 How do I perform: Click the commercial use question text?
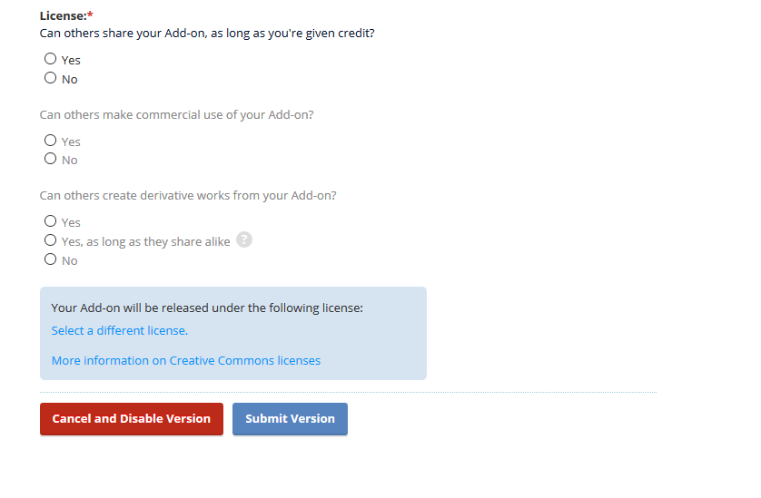point(177,115)
